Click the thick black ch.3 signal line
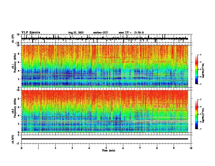 coord(105,139)
